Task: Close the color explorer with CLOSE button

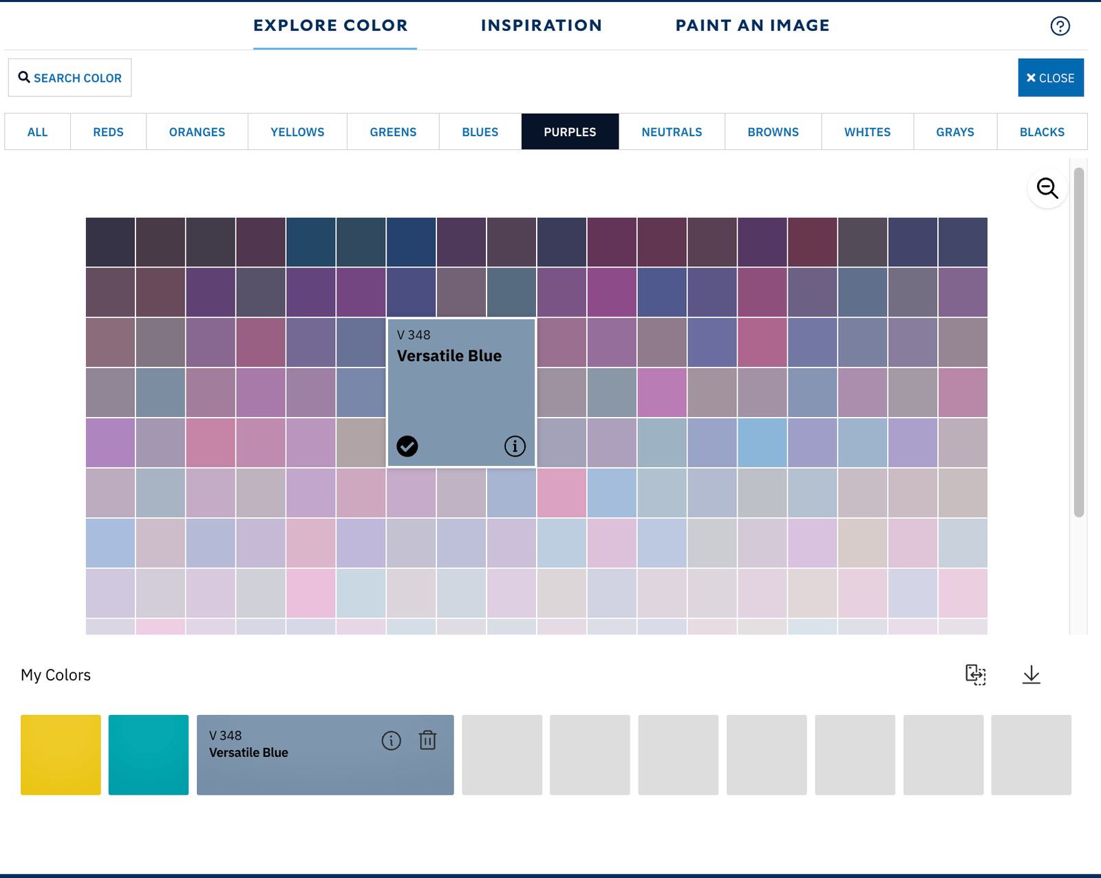Action: [1051, 77]
